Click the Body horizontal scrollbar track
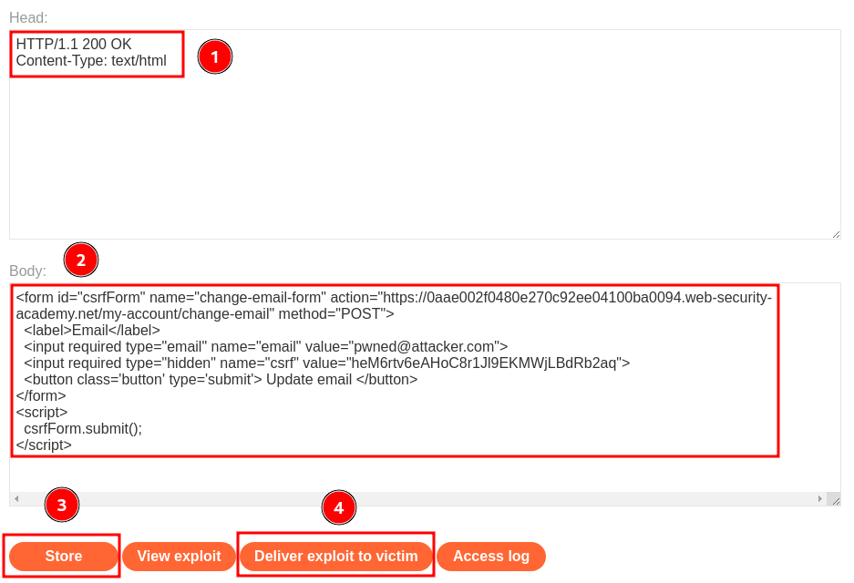This screenshot has width=854, height=583. tap(418, 498)
